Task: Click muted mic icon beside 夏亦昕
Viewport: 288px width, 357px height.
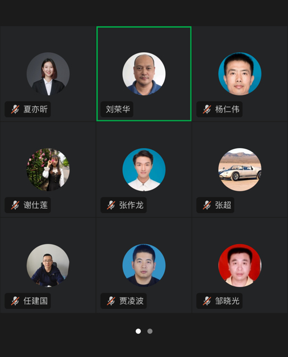Action: coord(15,110)
